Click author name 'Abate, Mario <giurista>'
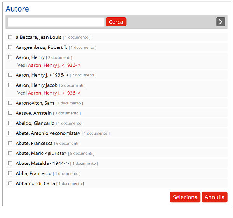Screen dimensions: 233x218 click(x=41, y=153)
